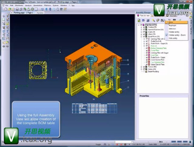The image size is (194, 147).
Task: Click the yellow top-view mould drawing
Action: [x=38, y=70]
